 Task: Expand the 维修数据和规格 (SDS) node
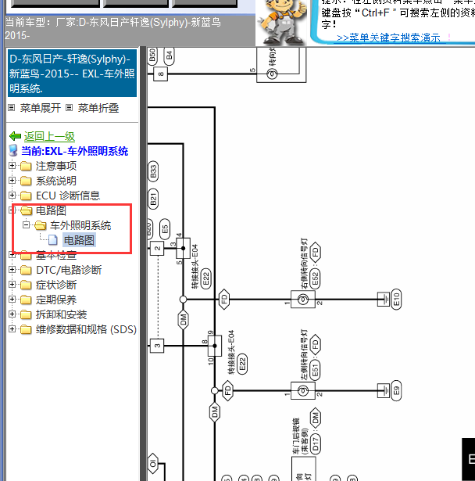[x=12, y=328]
